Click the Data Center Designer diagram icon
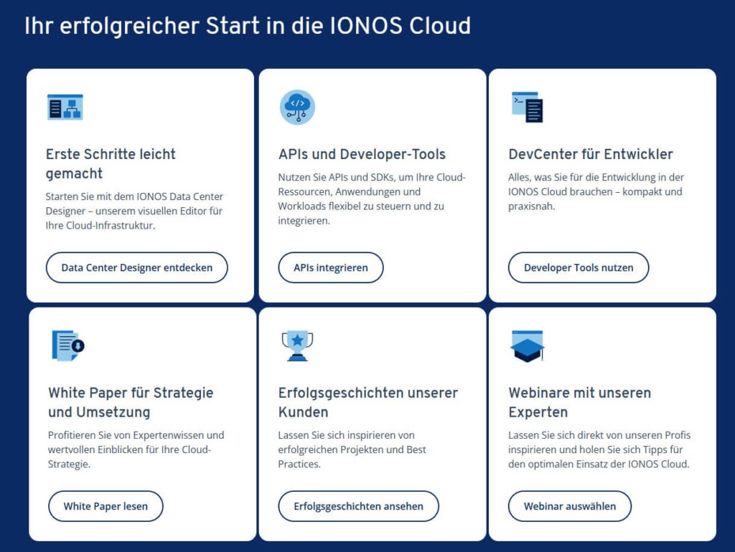This screenshot has height=552, width=735. [65, 107]
